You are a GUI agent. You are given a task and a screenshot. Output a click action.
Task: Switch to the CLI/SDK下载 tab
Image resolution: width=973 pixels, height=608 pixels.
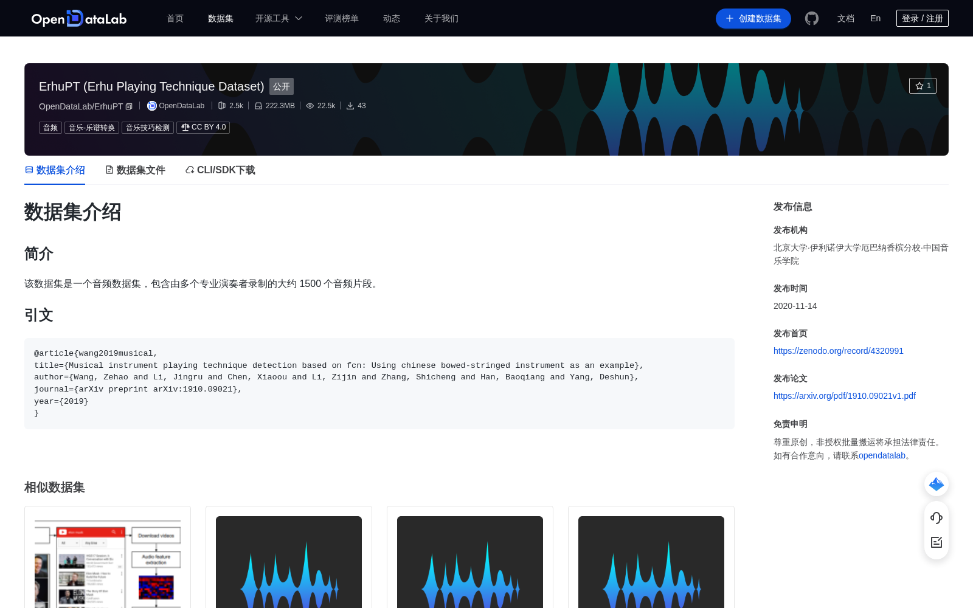(x=220, y=170)
